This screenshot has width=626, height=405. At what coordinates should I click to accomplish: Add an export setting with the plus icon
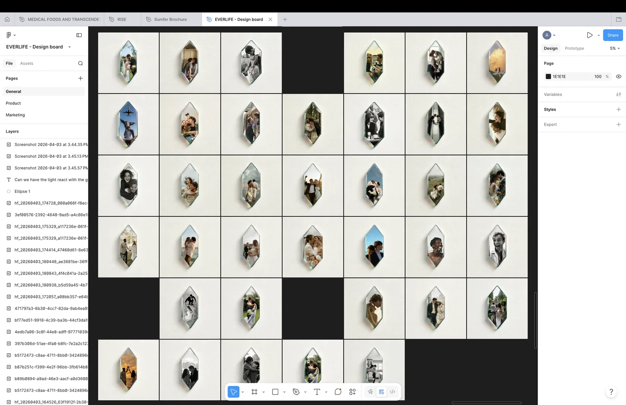coord(619,125)
